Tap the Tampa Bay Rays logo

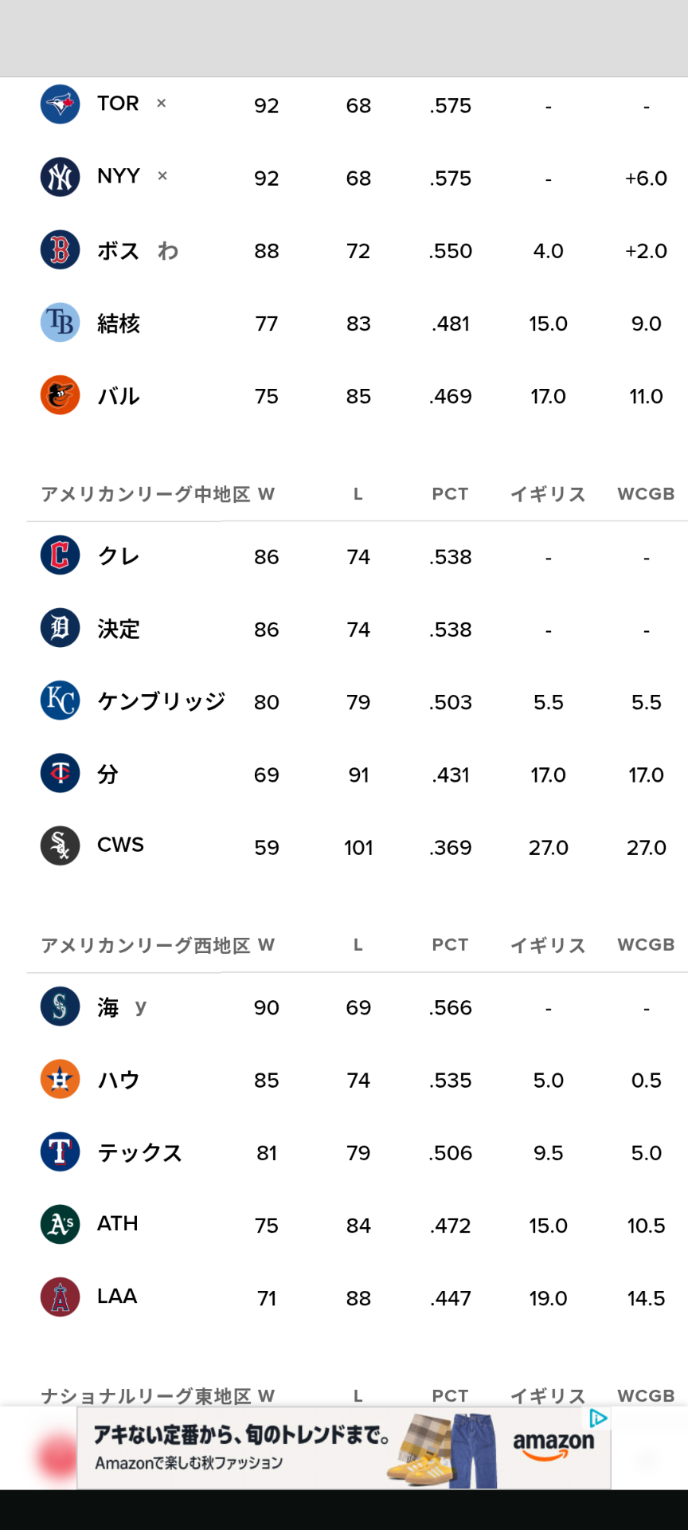pyautogui.click(x=60, y=322)
